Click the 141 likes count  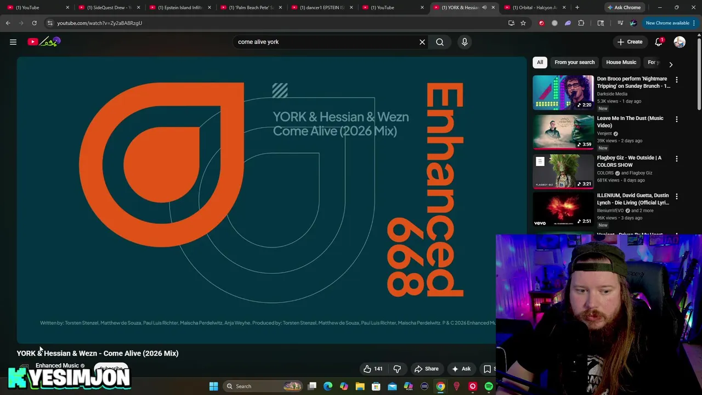[x=378, y=369]
